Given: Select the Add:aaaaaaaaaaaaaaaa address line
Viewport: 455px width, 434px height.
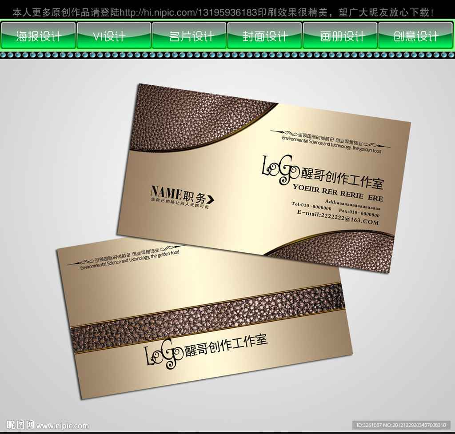Looking at the screenshot, I should [352, 204].
